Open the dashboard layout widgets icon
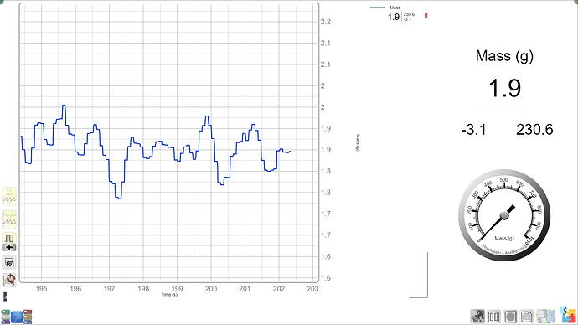 [x=545, y=316]
